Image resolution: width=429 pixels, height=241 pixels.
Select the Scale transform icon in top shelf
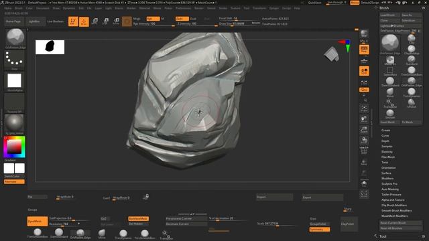tap(105, 21)
